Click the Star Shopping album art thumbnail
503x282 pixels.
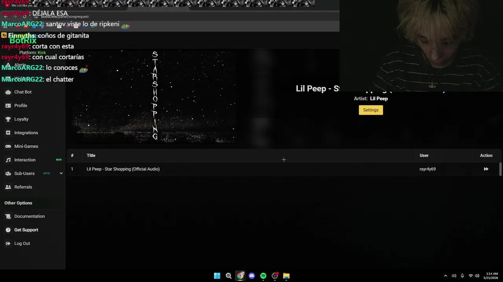(x=154, y=96)
